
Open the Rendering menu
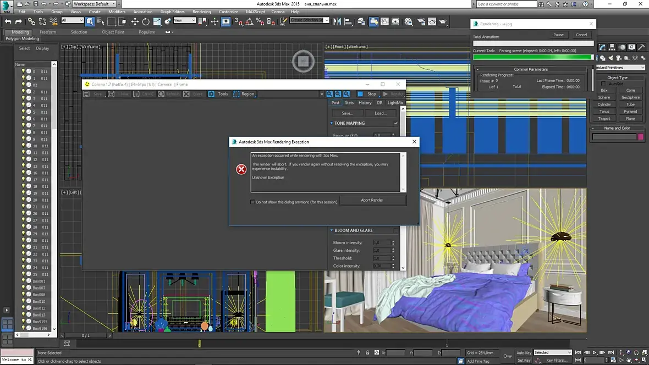(x=201, y=12)
